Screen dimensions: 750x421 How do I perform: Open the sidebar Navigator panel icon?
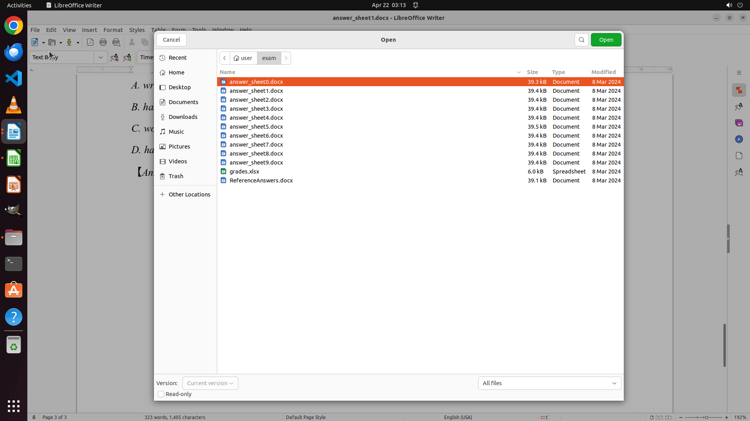(739, 139)
